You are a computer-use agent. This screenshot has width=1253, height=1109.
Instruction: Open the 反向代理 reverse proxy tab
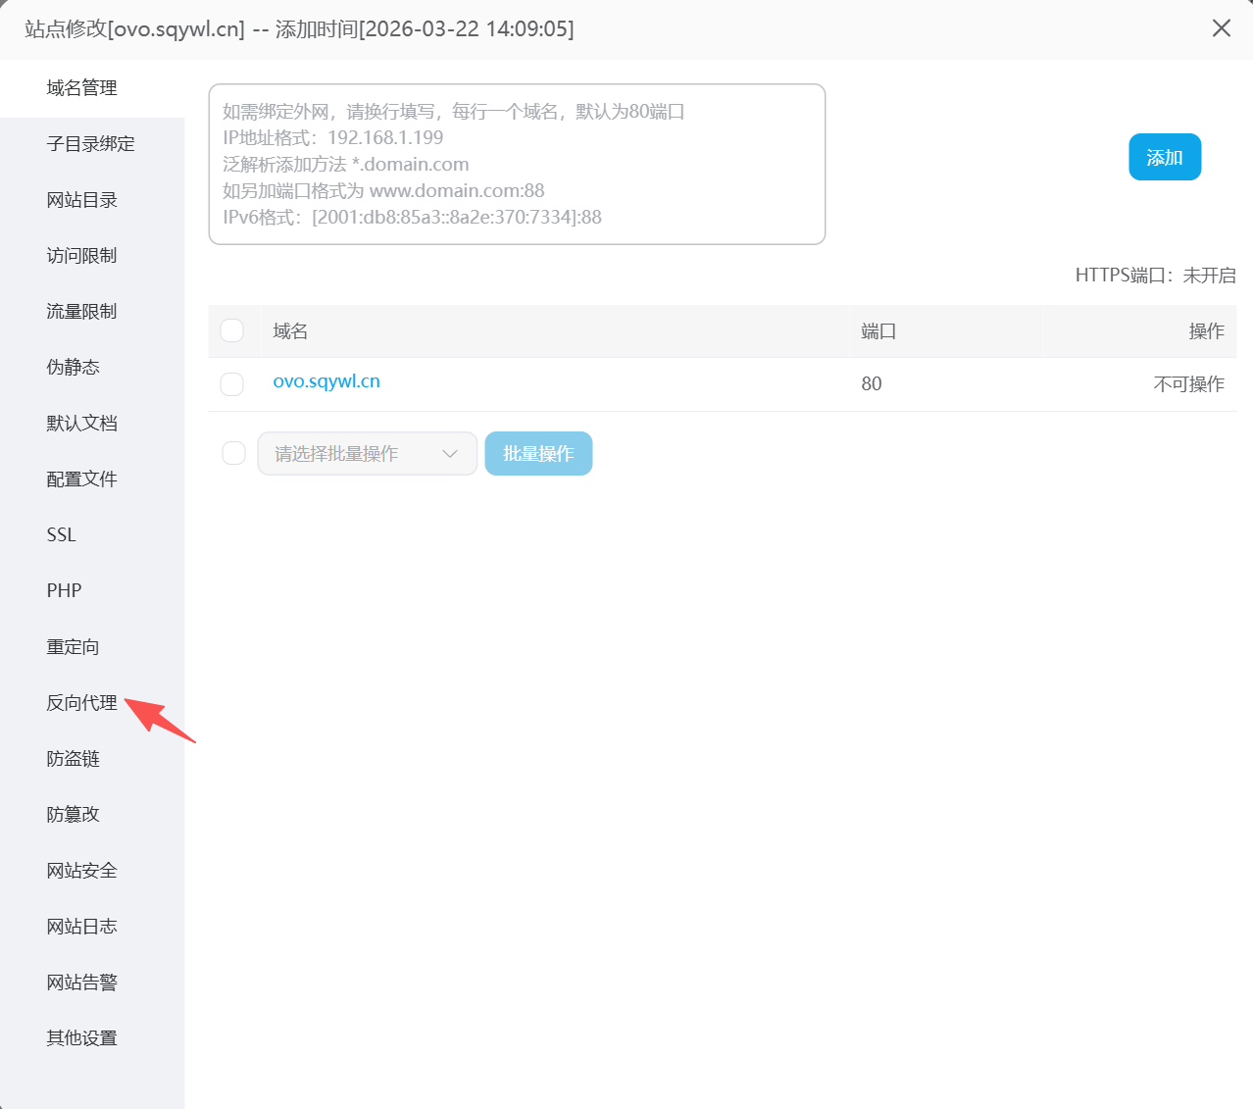coord(81,703)
